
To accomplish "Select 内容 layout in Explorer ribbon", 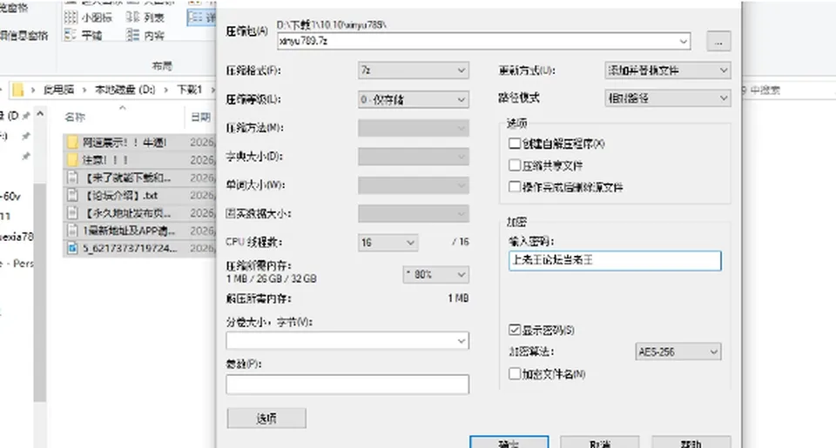I will coord(145,35).
